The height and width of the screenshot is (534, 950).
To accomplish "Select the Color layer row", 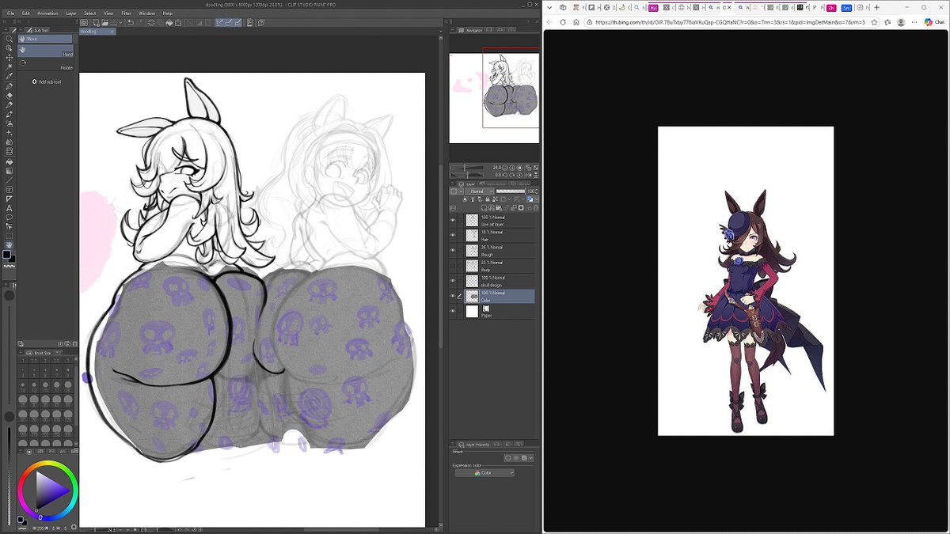I will (499, 296).
